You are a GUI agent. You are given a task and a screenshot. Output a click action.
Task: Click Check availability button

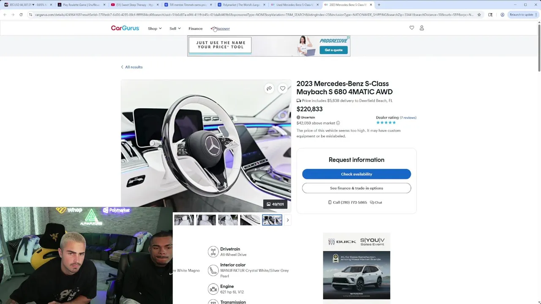click(356, 174)
